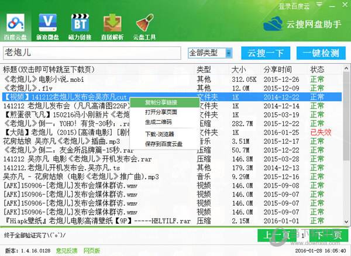The height and width of the screenshot is (256, 351).
Task: Click the 下一页 button
Action: pyautogui.click(x=329, y=236)
